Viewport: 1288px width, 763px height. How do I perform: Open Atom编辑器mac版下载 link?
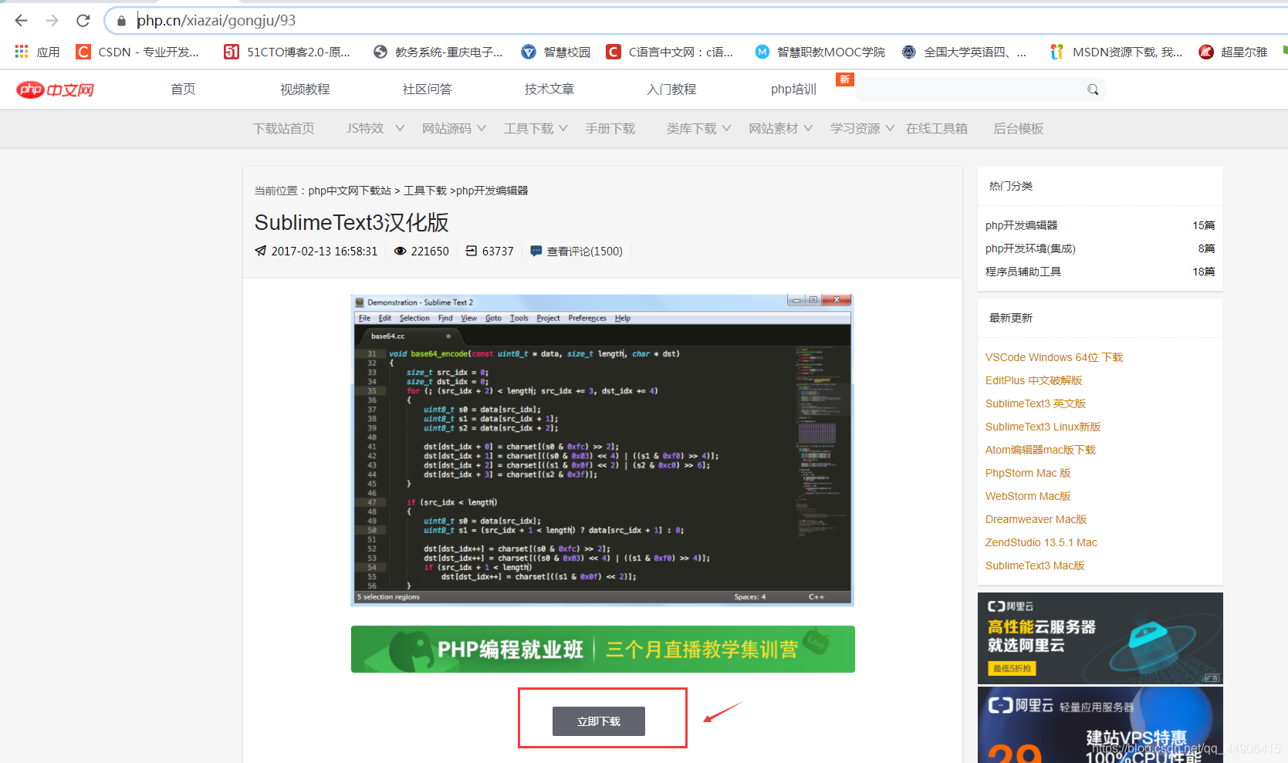pos(1041,450)
